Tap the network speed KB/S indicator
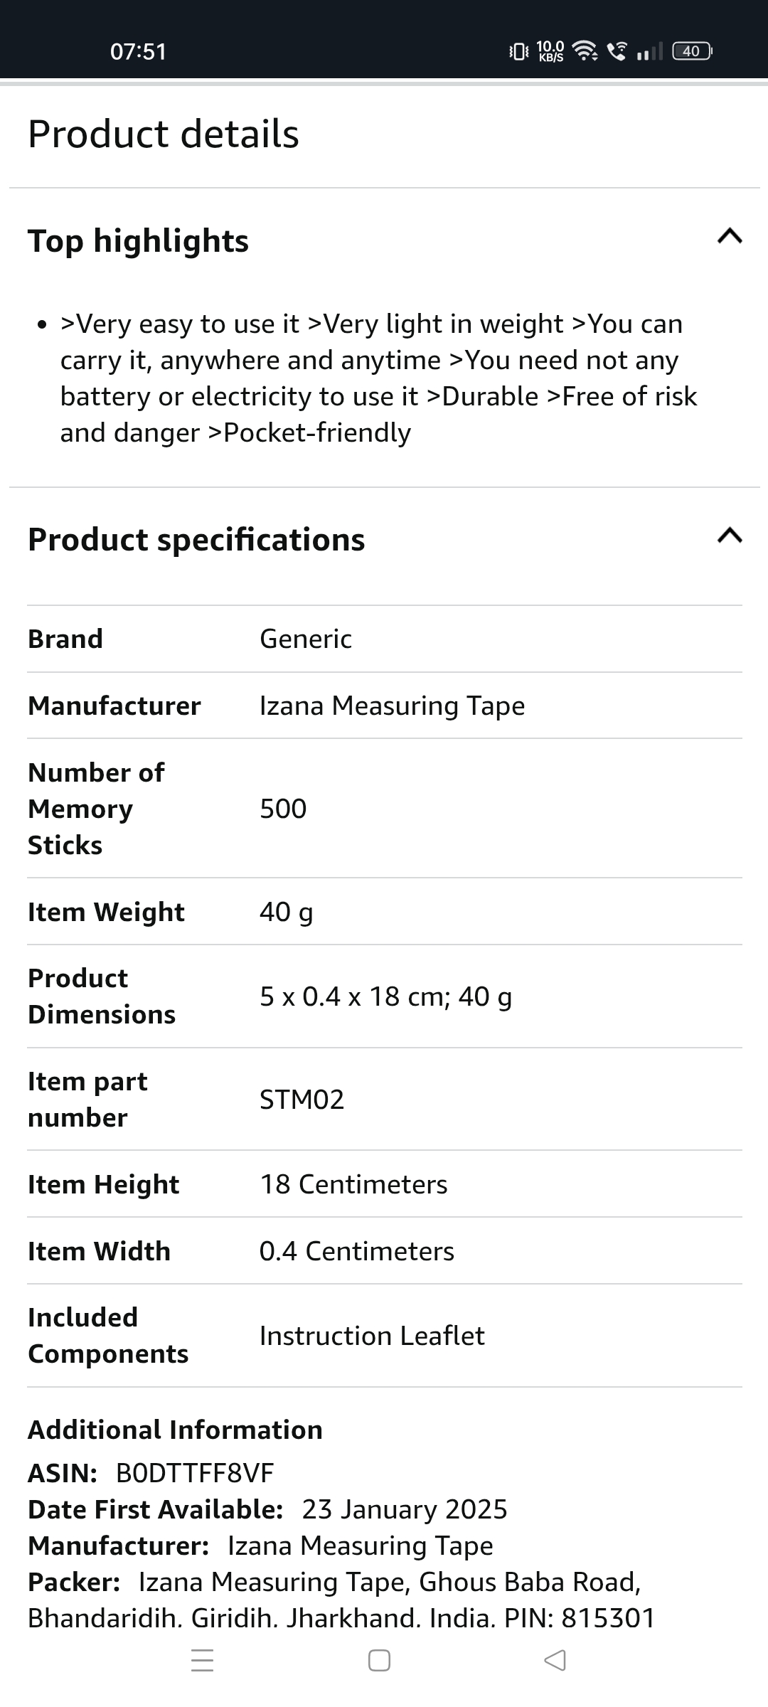768x1707 pixels. [550, 50]
